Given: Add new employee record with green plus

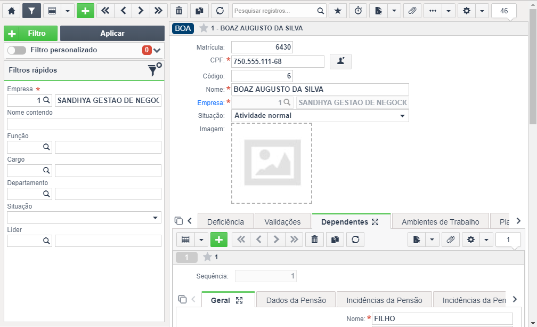Looking at the screenshot, I should tap(85, 11).
